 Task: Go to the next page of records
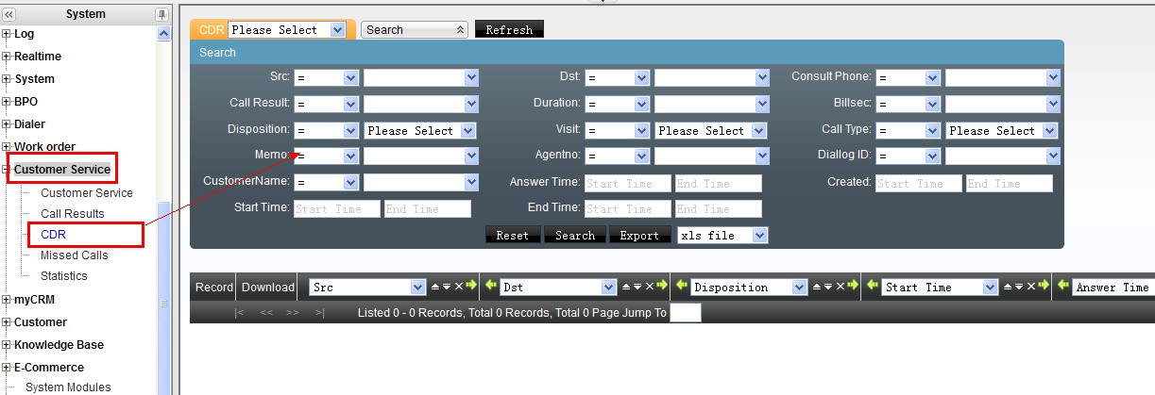[293, 313]
